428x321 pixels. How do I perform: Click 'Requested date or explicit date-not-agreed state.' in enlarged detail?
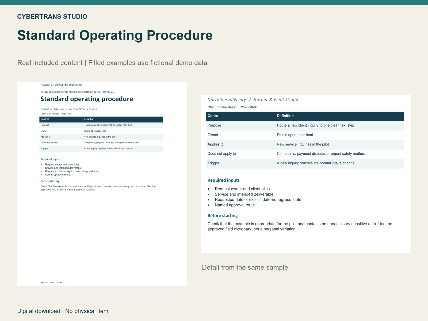[258, 200]
